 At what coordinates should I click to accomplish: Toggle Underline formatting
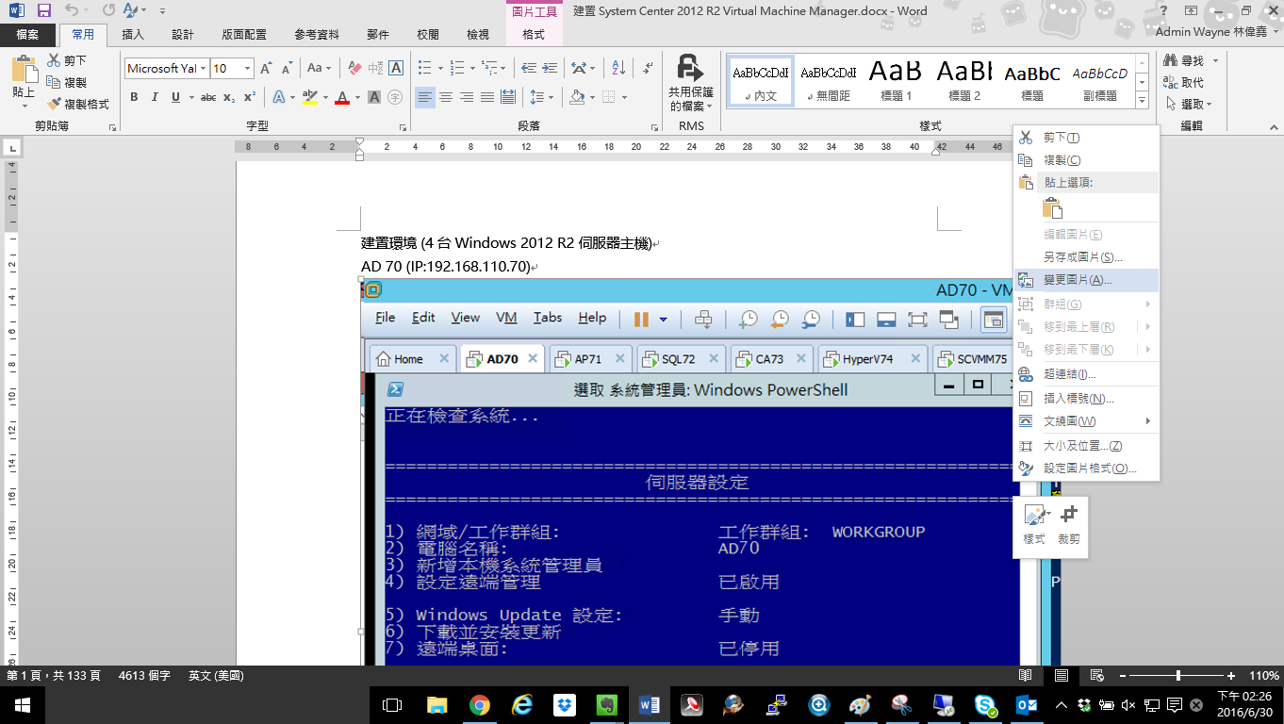[x=175, y=97]
